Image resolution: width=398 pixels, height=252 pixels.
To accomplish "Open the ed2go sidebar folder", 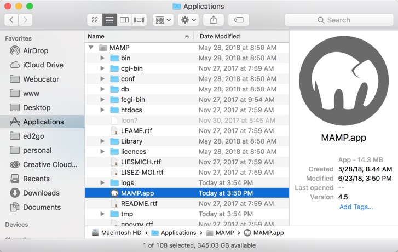I will 42,136.
